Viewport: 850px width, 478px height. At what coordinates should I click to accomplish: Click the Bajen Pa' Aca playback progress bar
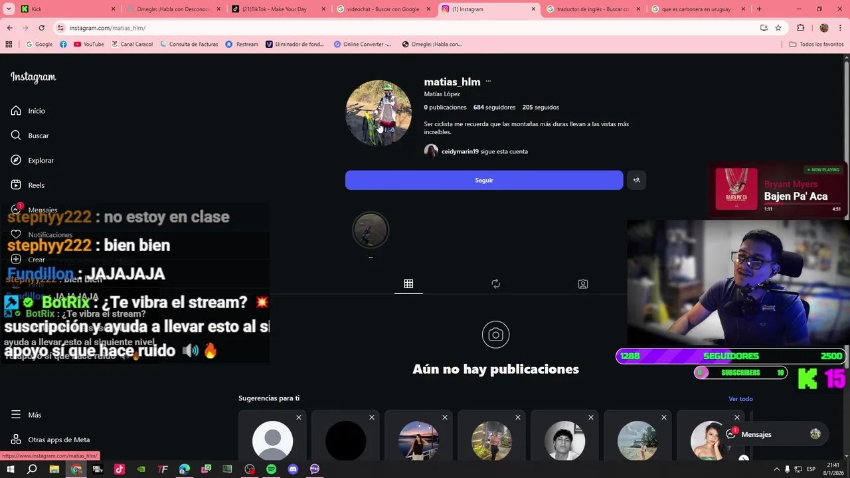[x=802, y=204]
